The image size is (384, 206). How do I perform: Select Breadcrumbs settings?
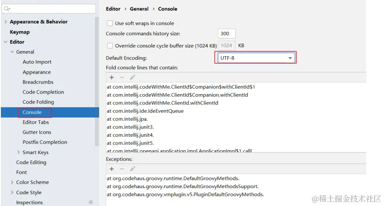38,82
